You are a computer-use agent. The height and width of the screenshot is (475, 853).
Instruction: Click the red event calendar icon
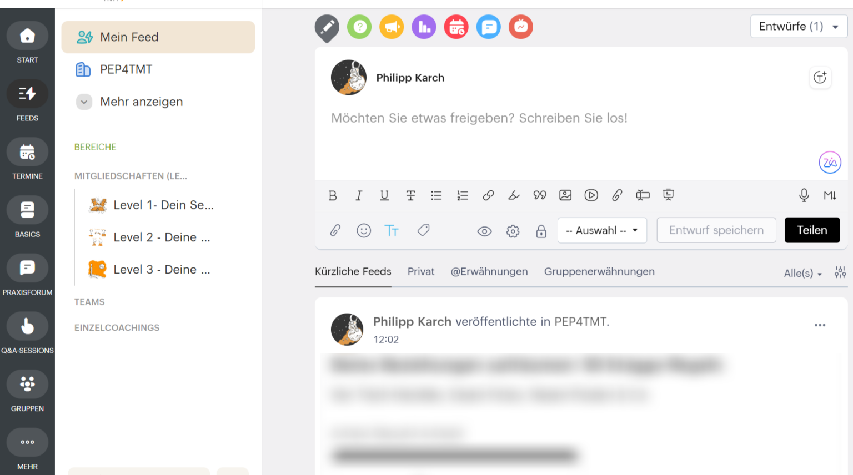(456, 27)
